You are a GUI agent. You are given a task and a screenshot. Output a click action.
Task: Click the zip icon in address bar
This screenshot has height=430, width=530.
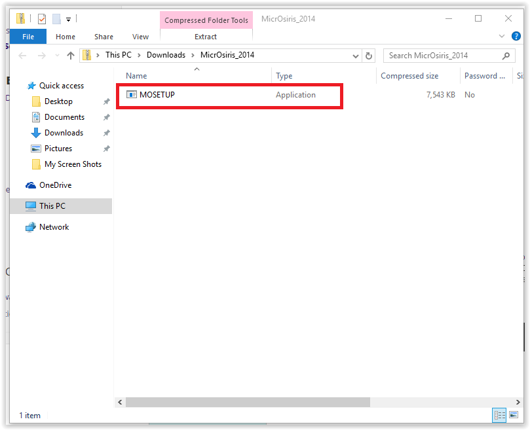[x=87, y=55]
